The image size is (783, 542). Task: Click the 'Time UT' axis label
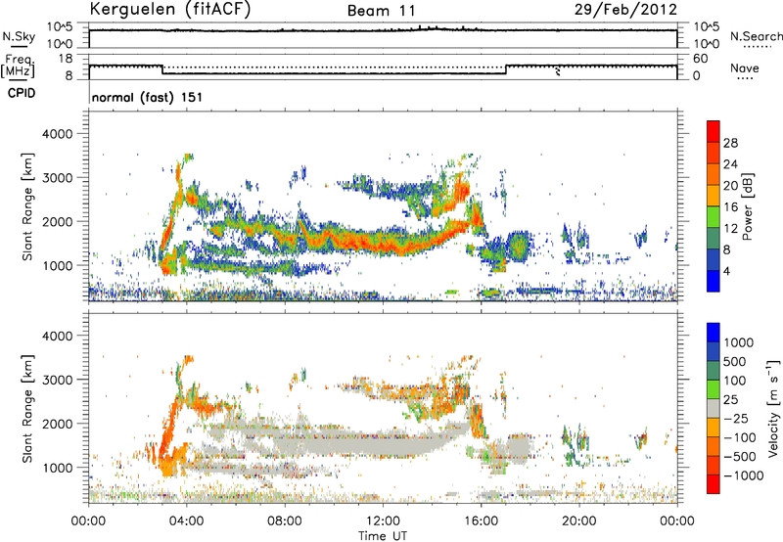pyautogui.click(x=383, y=536)
